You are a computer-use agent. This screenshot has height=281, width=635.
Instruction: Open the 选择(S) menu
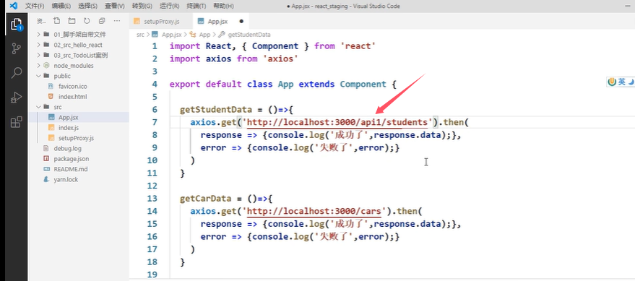click(x=87, y=6)
